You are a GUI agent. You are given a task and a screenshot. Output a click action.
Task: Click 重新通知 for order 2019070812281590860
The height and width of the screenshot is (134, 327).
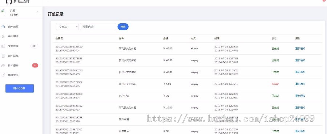point(300,96)
